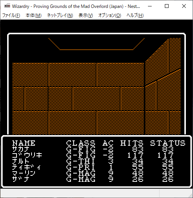Click HITS value 117 for ゴウリキ
This screenshot has height=198, width=193.
coord(135,155)
